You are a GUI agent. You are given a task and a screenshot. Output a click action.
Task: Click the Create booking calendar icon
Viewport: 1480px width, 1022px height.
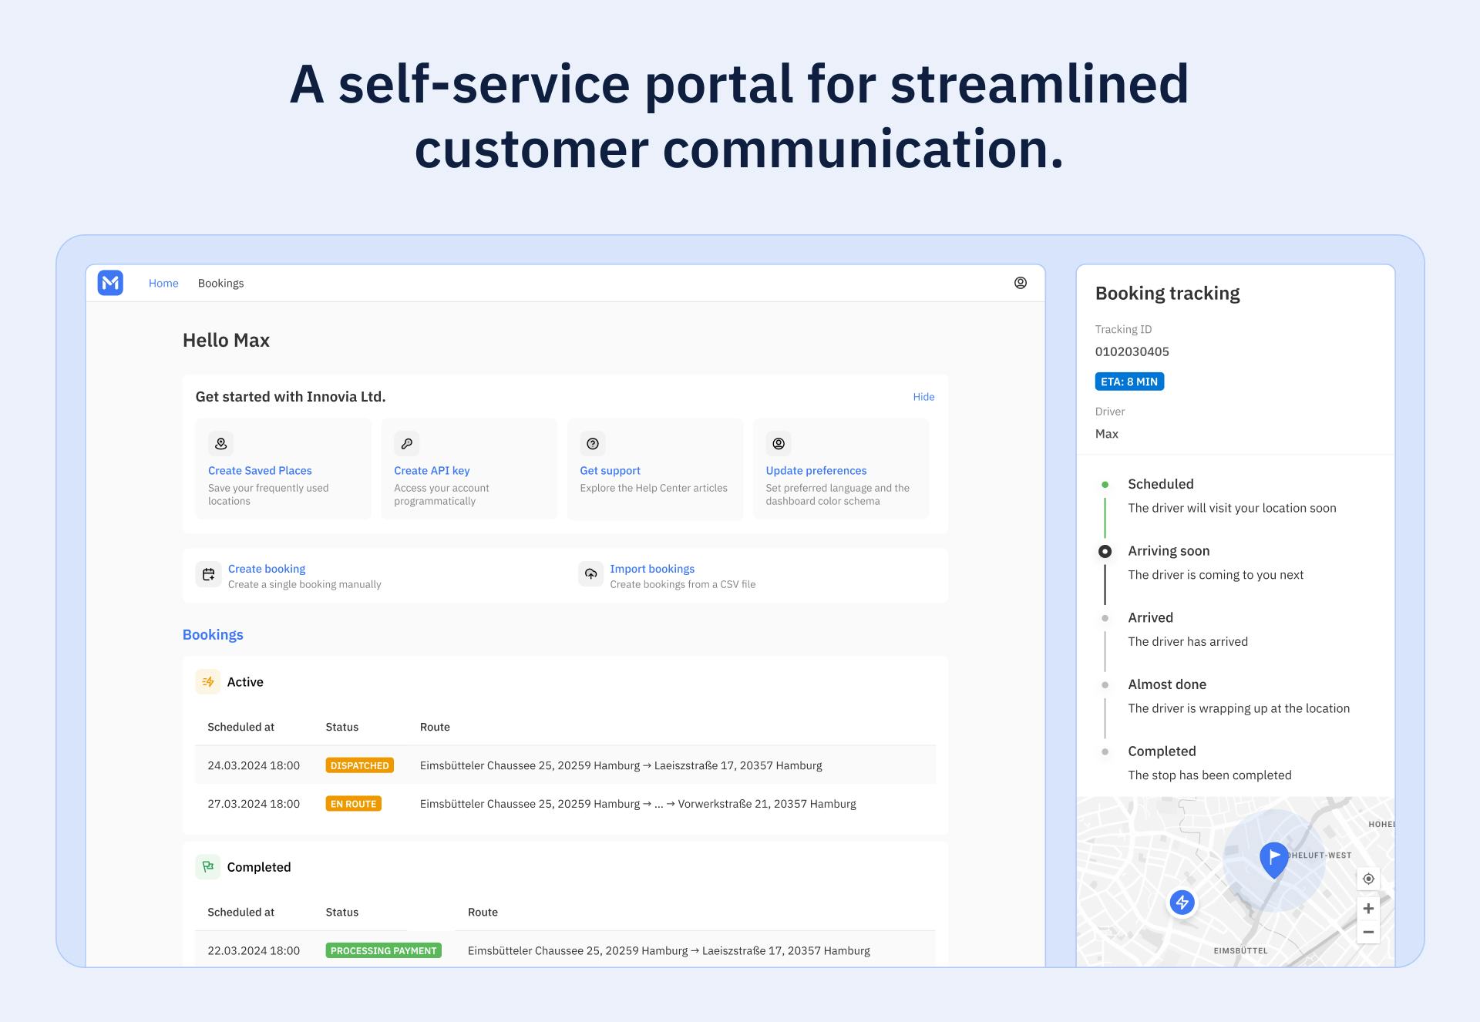point(208,574)
